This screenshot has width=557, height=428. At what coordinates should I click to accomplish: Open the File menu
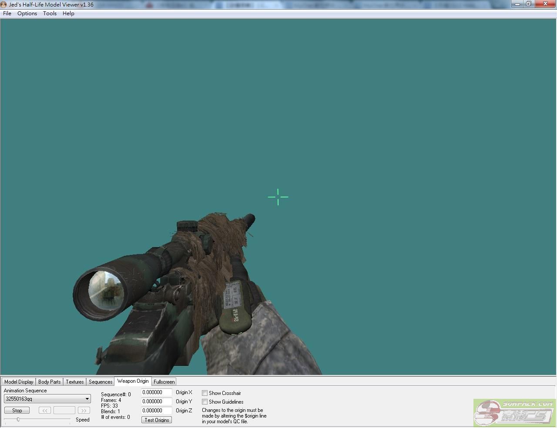point(7,13)
